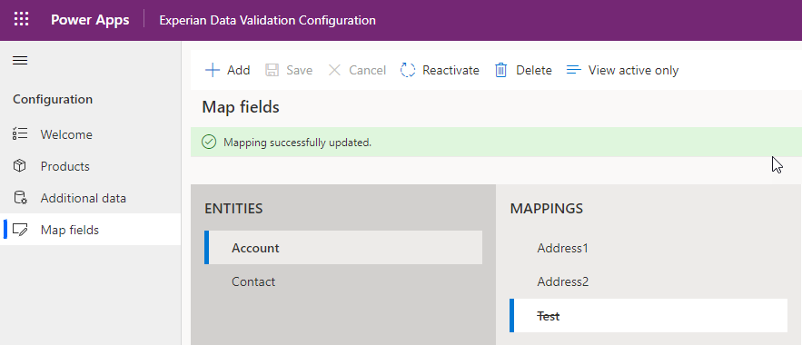Click the Add button label
The width and height of the screenshot is (802, 345).
(238, 70)
